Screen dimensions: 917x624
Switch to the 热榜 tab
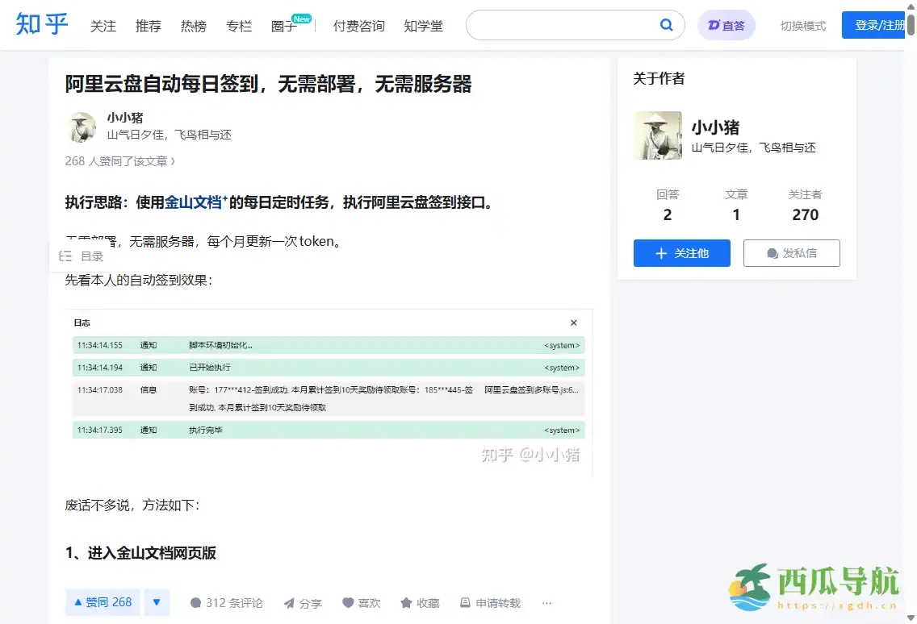193,25
